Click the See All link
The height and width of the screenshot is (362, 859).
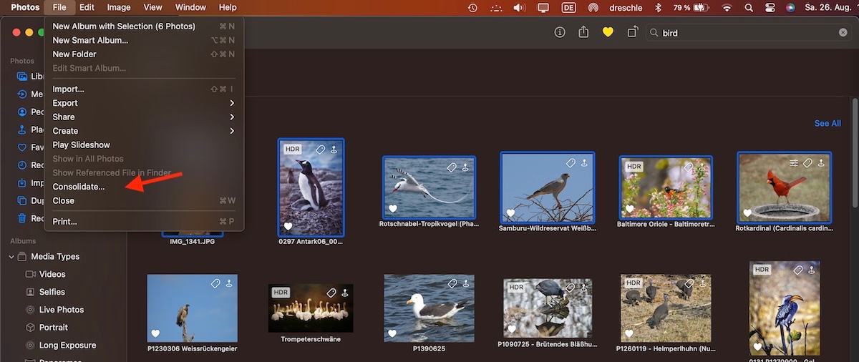[x=828, y=124]
